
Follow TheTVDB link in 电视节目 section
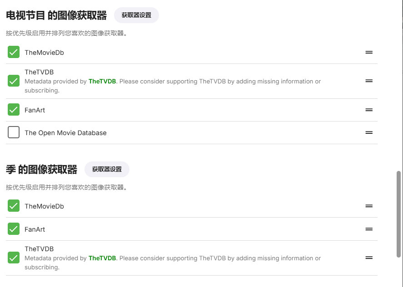[x=102, y=81]
